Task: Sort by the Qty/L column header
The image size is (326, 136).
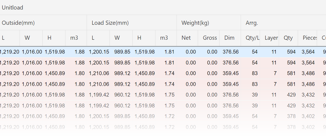Action: 252,38
